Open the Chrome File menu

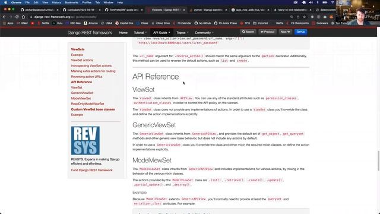point(27,2)
